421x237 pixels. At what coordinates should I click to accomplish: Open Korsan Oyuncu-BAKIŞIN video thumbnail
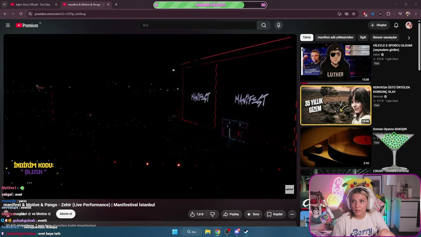335,147
